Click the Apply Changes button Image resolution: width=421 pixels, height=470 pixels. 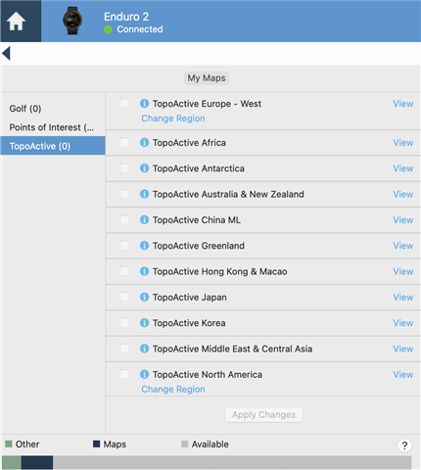coord(263,415)
